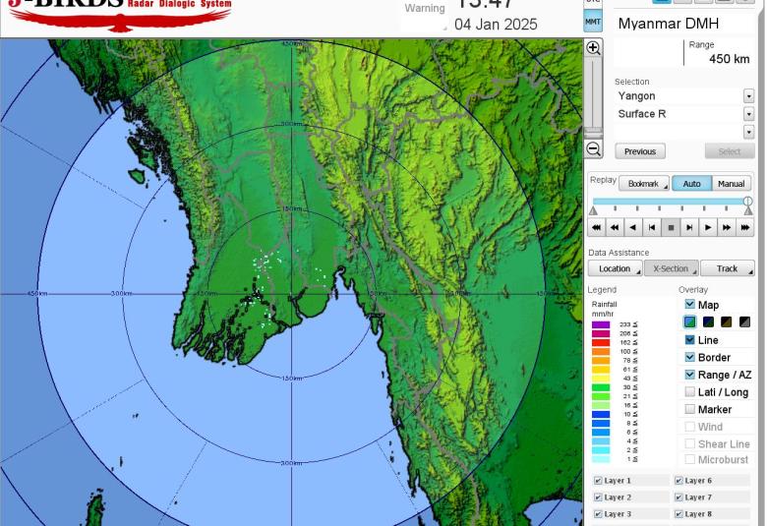The height and width of the screenshot is (526, 767).
Task: Click the Previous button
Action: [x=640, y=151]
